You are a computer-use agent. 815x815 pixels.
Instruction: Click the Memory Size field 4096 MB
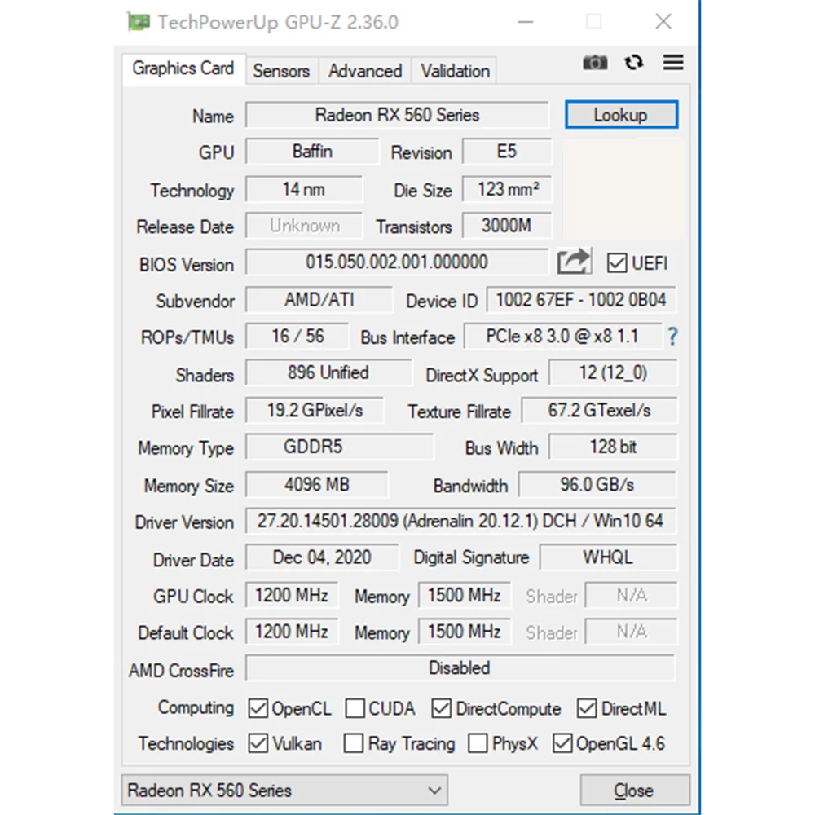[317, 484]
